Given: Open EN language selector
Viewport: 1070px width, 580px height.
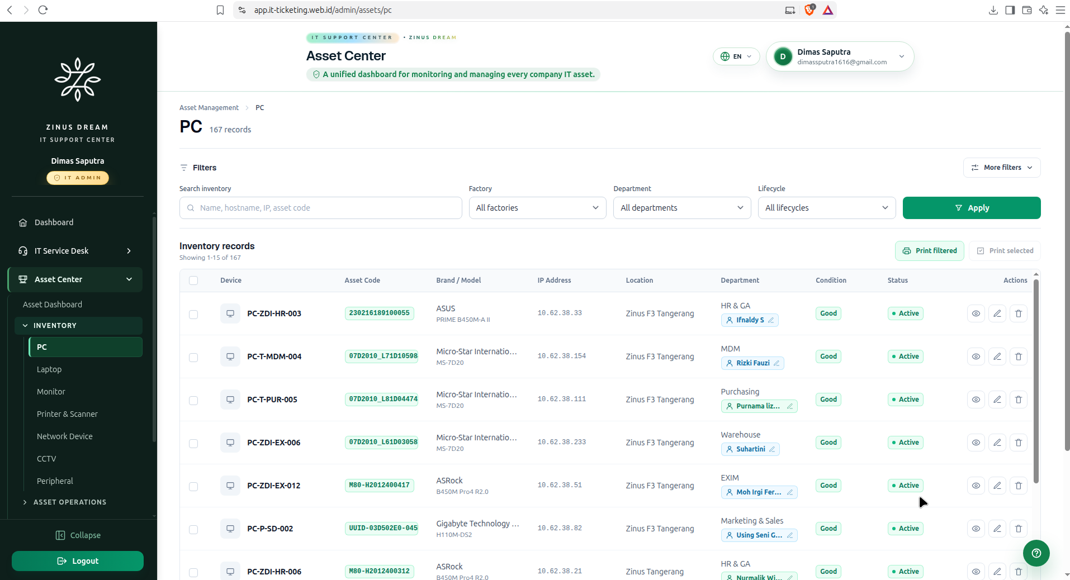Looking at the screenshot, I should [x=736, y=56].
